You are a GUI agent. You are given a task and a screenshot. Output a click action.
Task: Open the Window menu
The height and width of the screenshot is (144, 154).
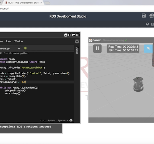click(x=18, y=41)
